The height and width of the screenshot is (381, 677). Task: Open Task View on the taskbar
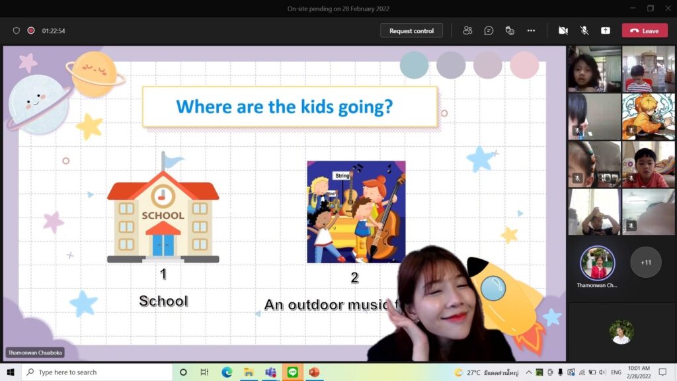pyautogui.click(x=204, y=372)
